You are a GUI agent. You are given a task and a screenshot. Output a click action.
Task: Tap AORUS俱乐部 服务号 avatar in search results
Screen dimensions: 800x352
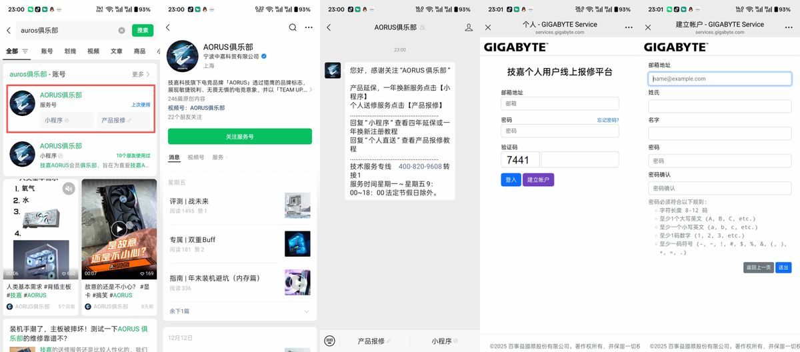click(22, 103)
